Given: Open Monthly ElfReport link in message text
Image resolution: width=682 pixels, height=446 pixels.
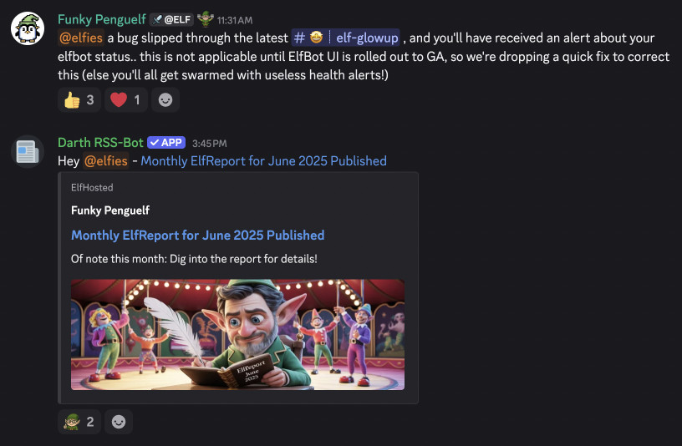Looking at the screenshot, I should pyautogui.click(x=263, y=161).
